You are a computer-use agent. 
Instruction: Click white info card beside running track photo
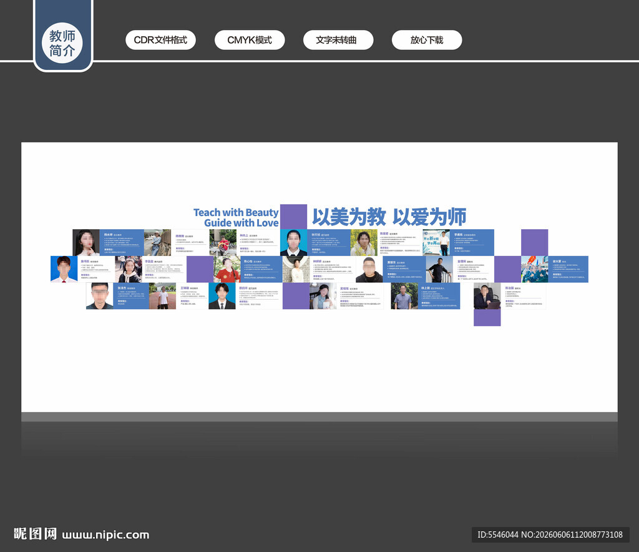click(x=192, y=296)
